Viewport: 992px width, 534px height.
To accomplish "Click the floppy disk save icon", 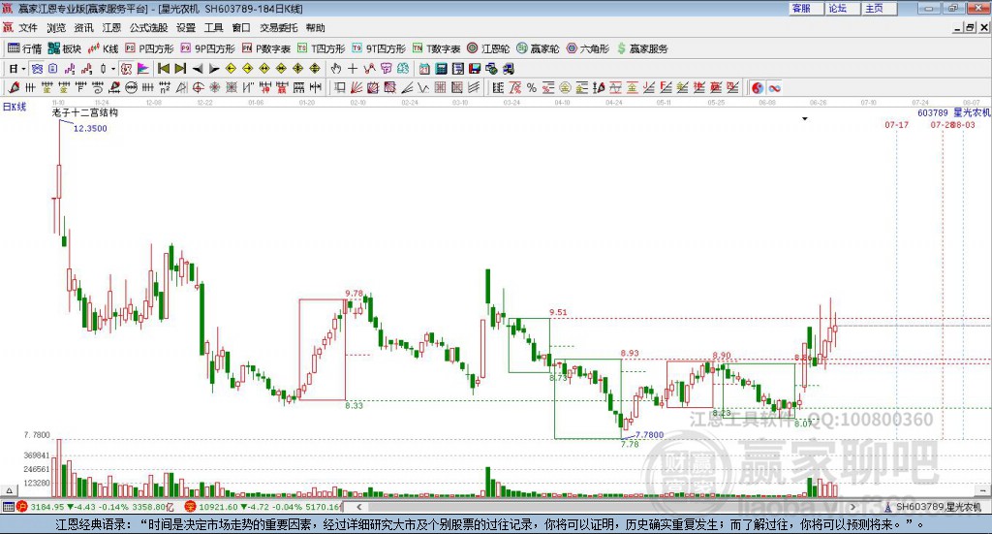I will click(x=475, y=69).
